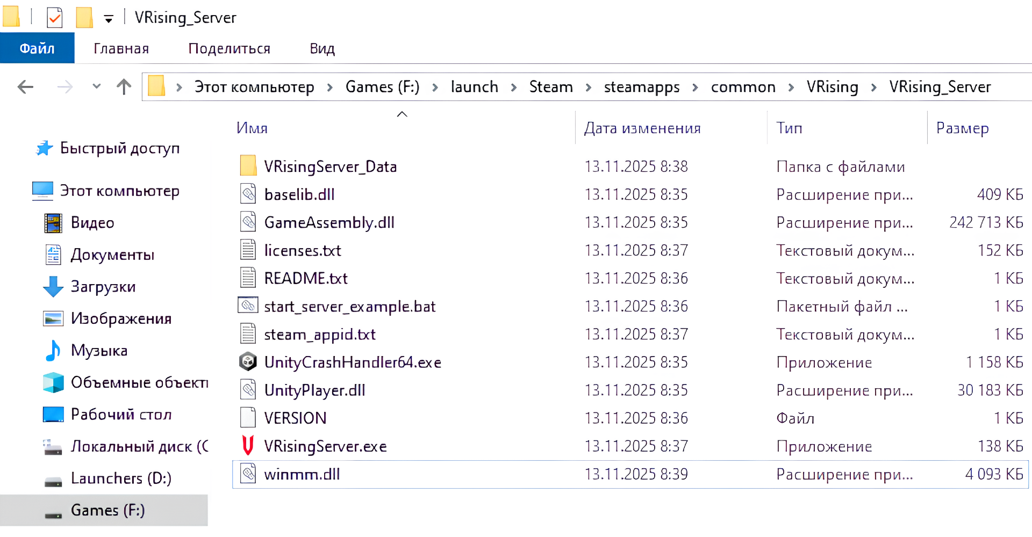Click the VERSION blank file icon
This screenshot has width=1032, height=537.
tap(248, 417)
